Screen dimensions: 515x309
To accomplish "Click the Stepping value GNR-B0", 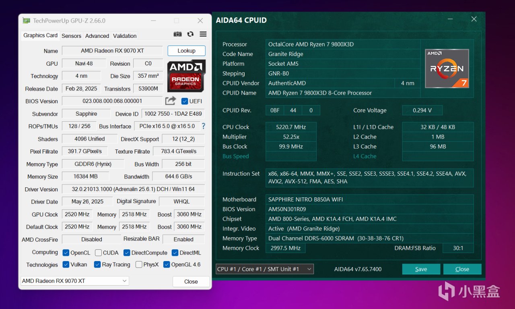I will point(343,73).
